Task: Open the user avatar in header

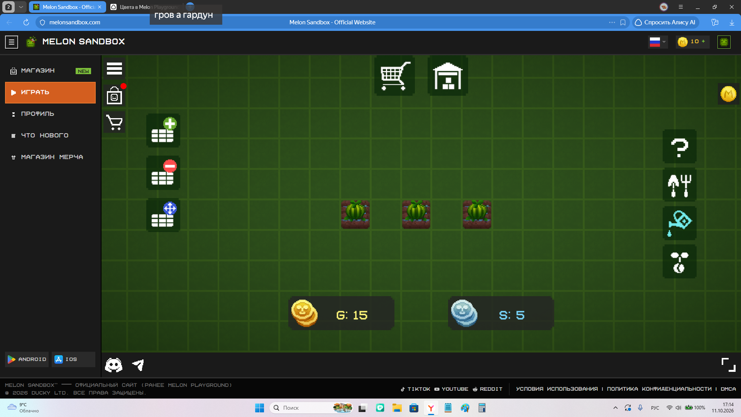Action: 724,42
